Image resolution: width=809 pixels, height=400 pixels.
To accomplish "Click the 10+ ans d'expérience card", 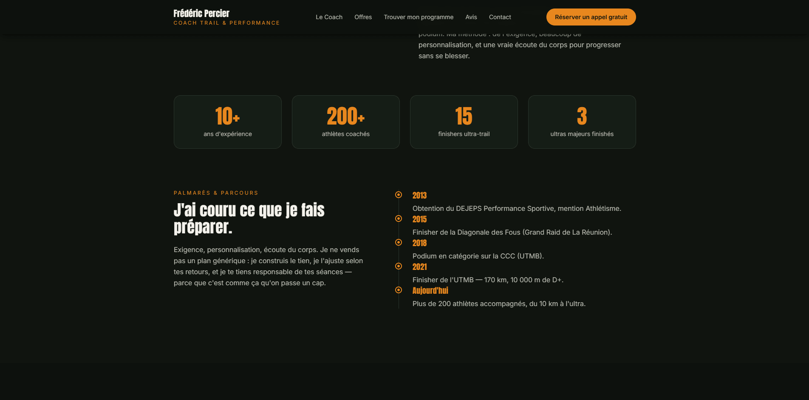I will pos(228,122).
